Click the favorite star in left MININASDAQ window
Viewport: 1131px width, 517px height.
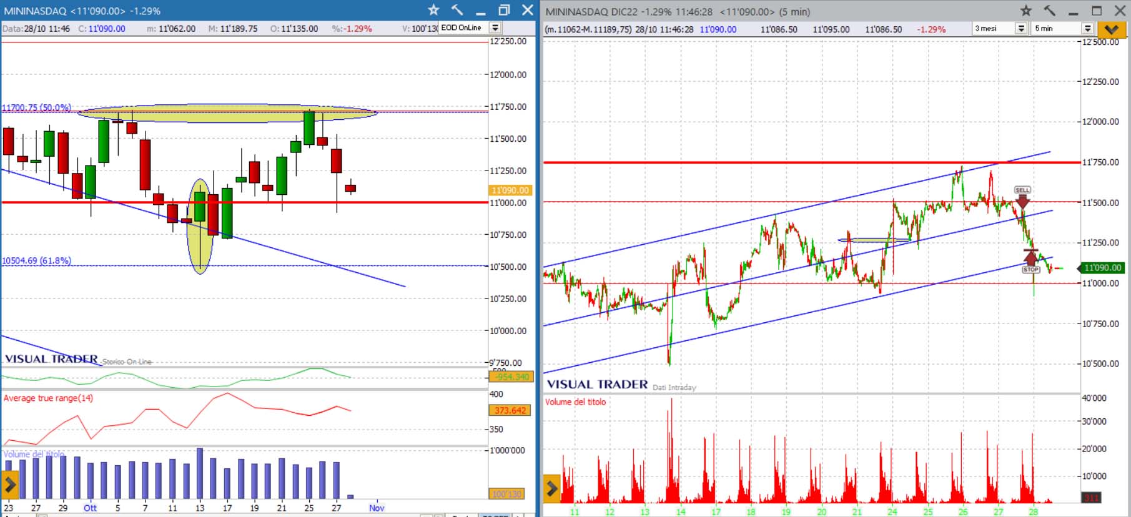(433, 10)
